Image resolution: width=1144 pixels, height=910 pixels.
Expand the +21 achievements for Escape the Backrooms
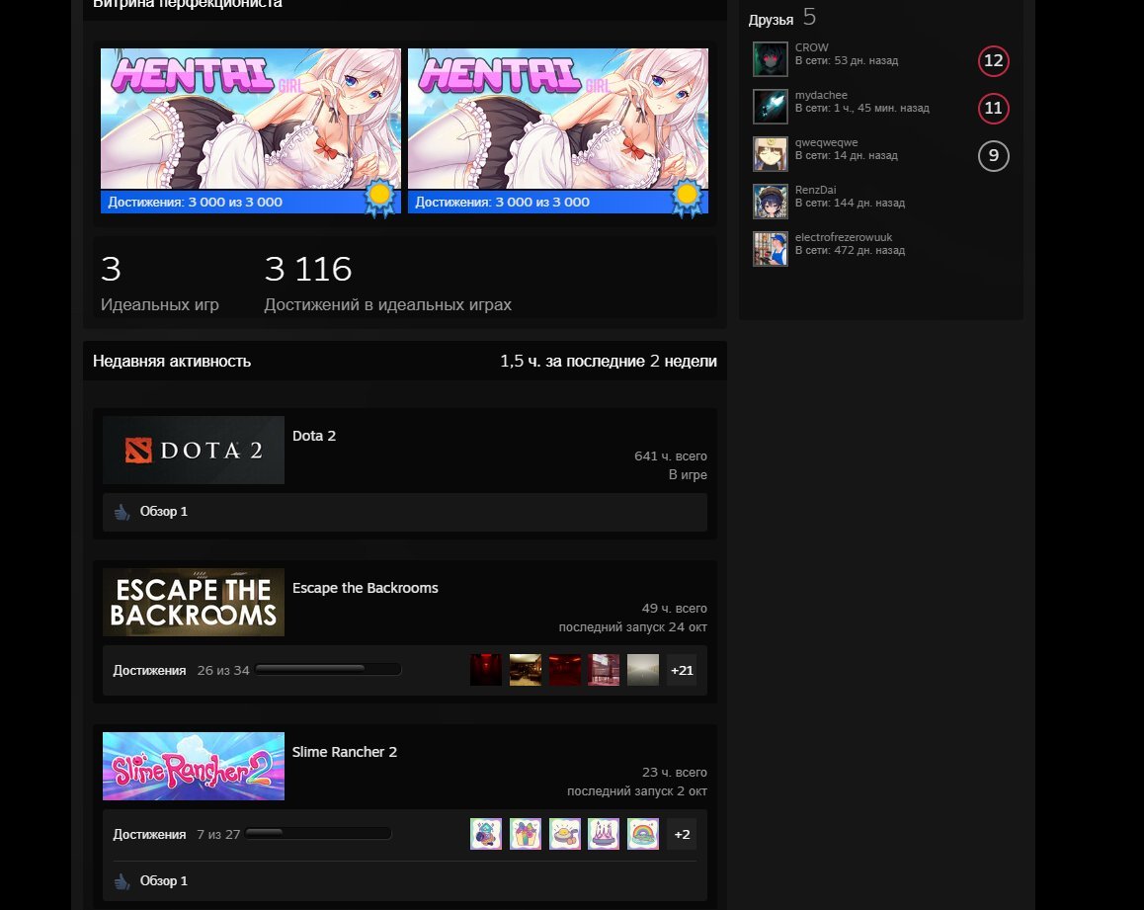pos(682,670)
